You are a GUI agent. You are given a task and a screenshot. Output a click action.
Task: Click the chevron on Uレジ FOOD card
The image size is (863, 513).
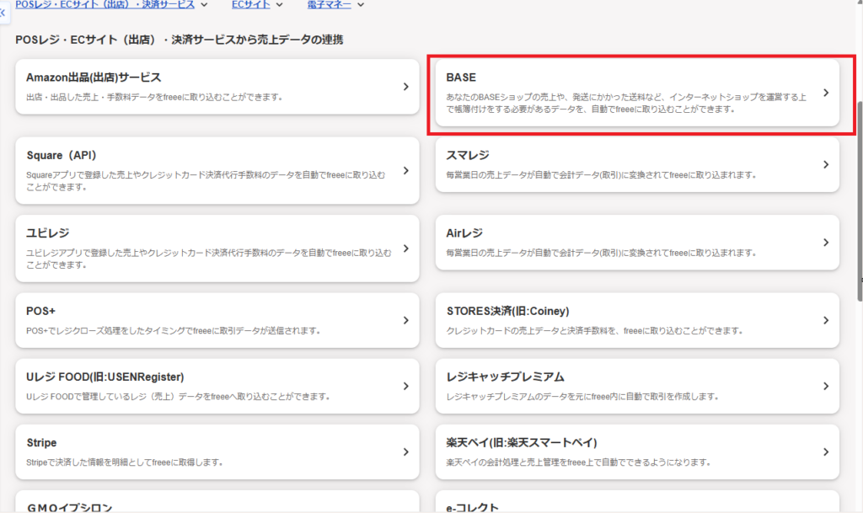pos(405,386)
